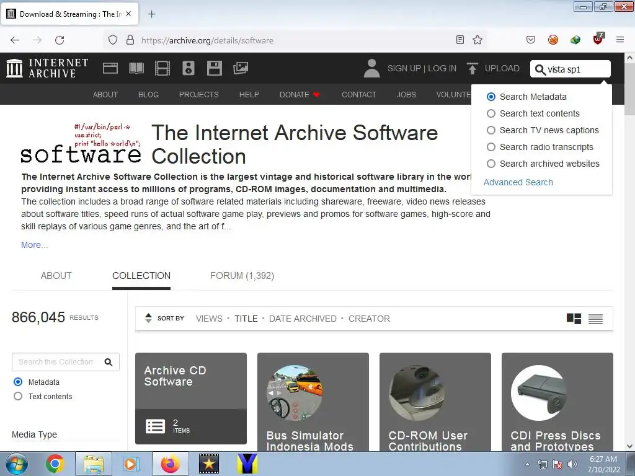The width and height of the screenshot is (635, 476).
Task: Sort results by DATE ARCHIVED
Action: tap(303, 319)
